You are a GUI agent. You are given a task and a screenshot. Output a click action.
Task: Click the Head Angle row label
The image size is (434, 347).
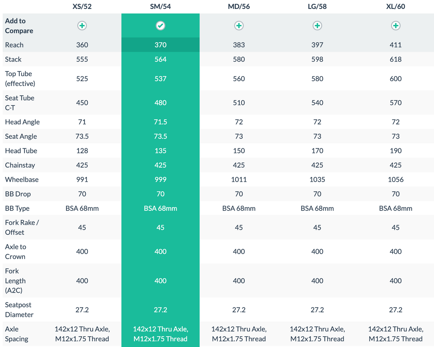pos(22,122)
